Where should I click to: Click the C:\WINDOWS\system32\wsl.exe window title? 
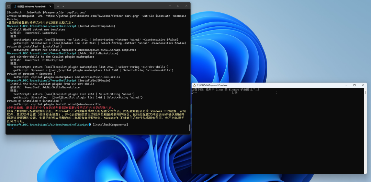(212, 85)
